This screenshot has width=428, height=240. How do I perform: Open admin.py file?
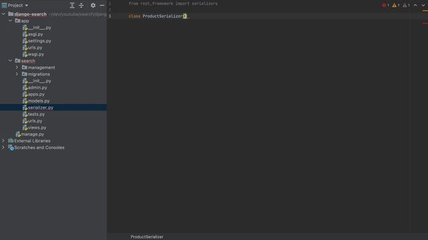(37, 87)
